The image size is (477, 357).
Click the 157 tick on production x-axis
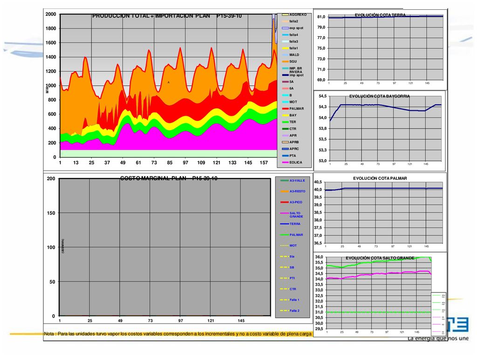pyautogui.click(x=264, y=163)
